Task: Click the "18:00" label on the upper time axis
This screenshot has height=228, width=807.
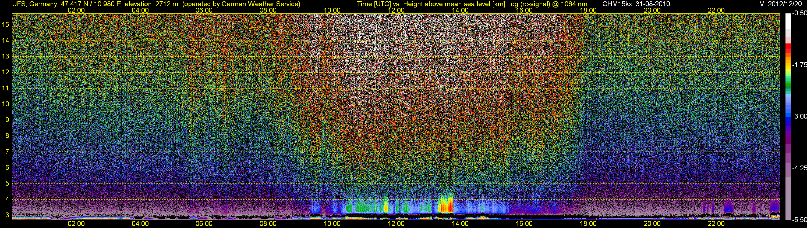Action: [x=588, y=10]
